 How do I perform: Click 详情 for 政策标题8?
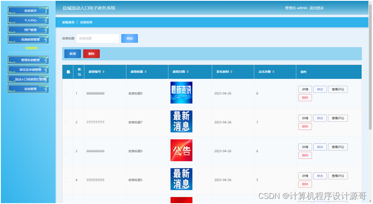(305, 89)
